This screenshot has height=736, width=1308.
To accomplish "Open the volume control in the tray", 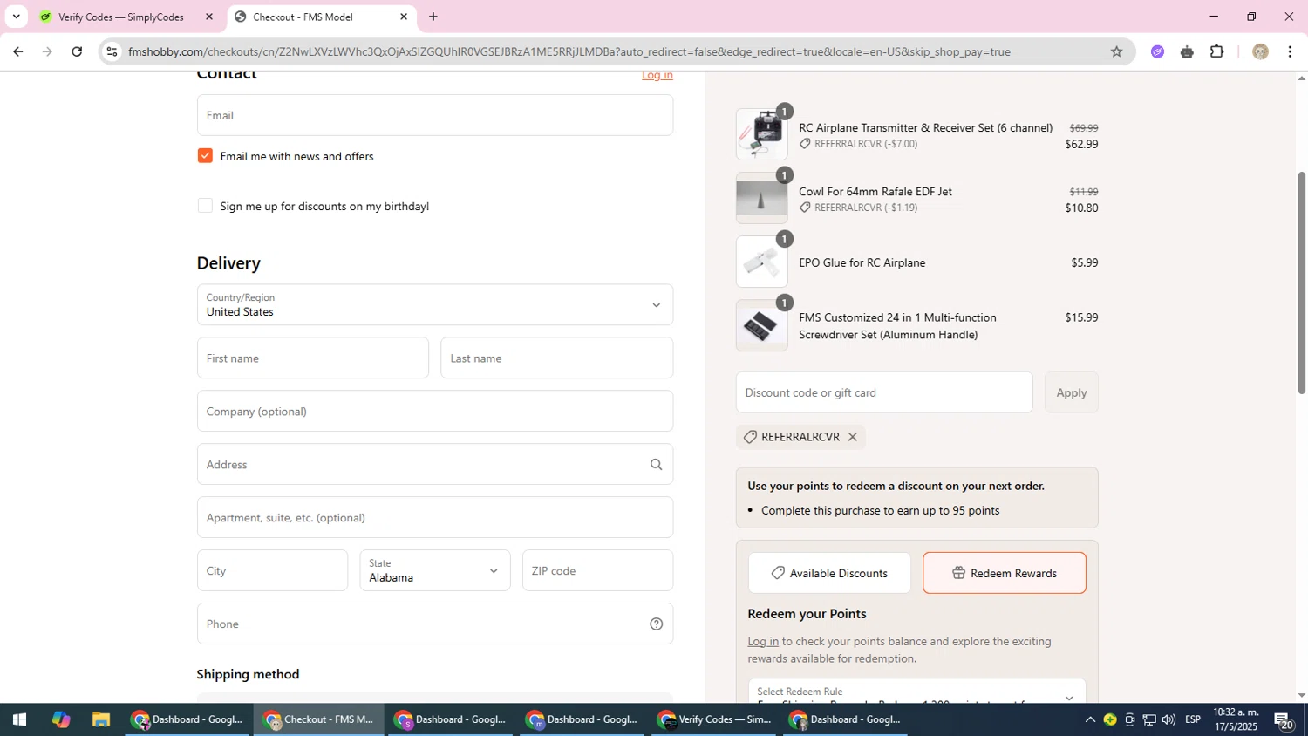I will (1168, 719).
